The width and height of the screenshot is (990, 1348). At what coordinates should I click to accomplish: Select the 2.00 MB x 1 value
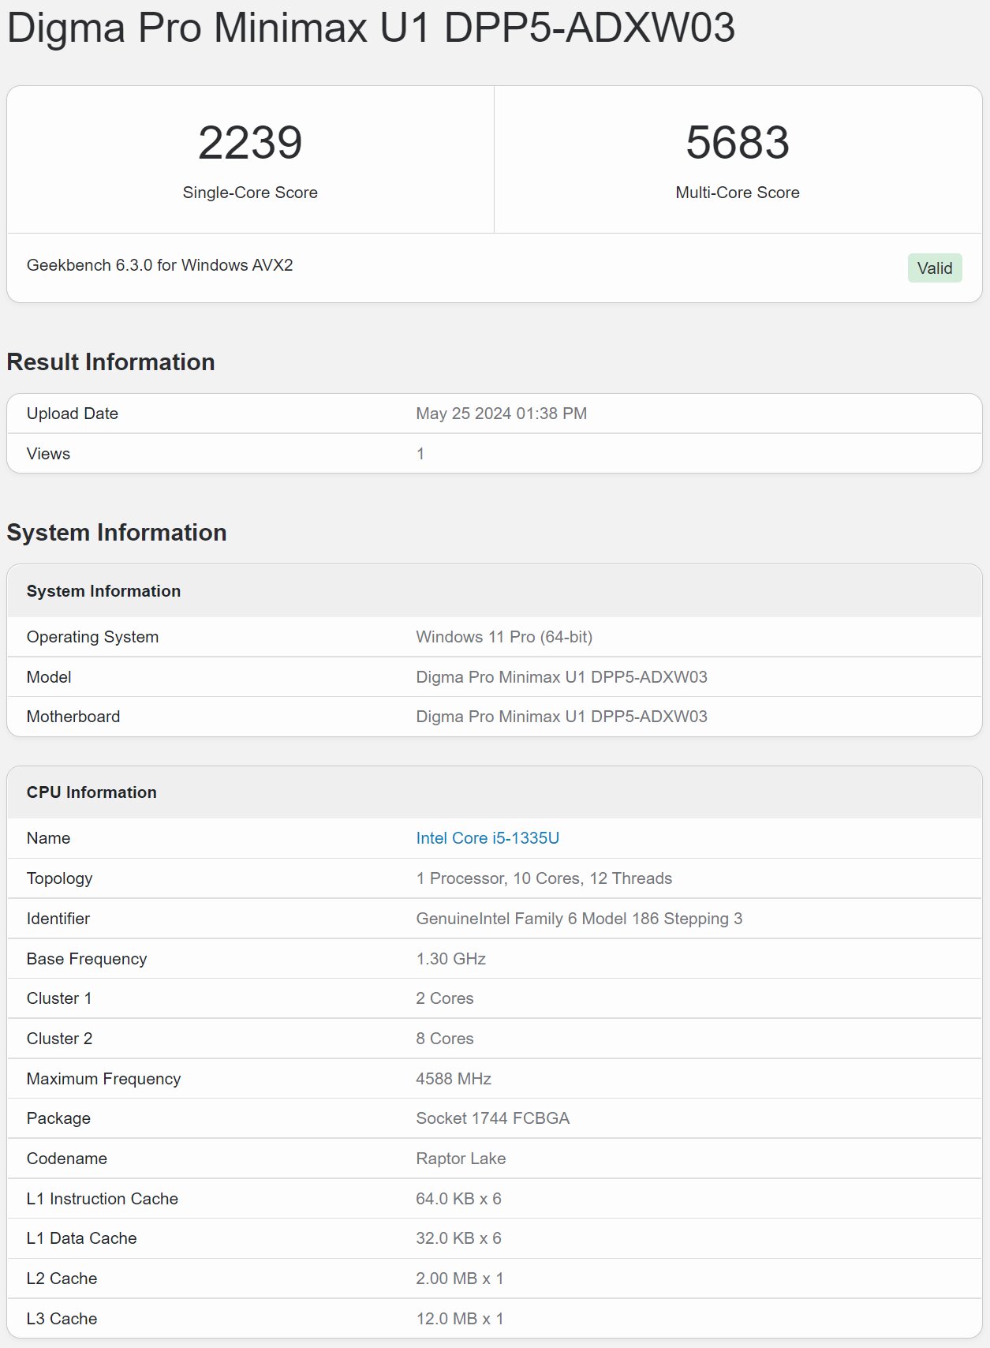(459, 1279)
